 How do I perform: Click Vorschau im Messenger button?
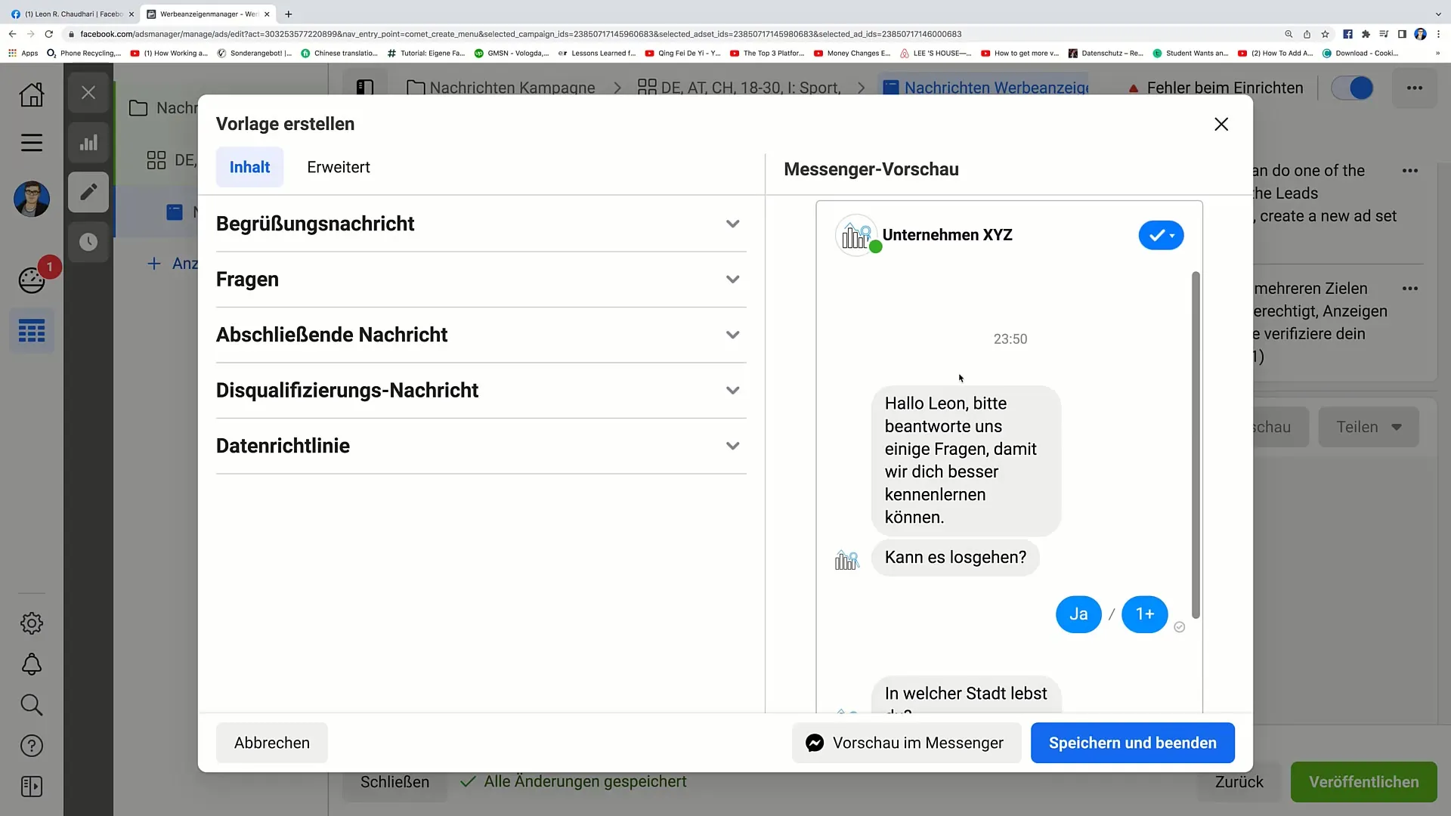[x=906, y=743]
